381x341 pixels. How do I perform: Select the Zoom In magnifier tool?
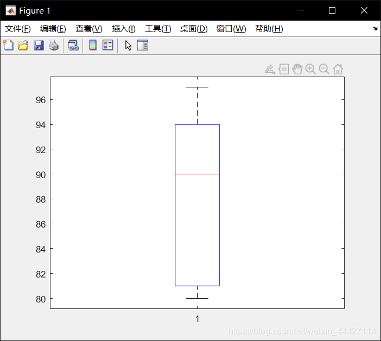point(310,70)
